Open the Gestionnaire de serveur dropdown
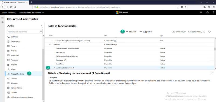Viewport: 216px width, 102px height. click(32, 12)
